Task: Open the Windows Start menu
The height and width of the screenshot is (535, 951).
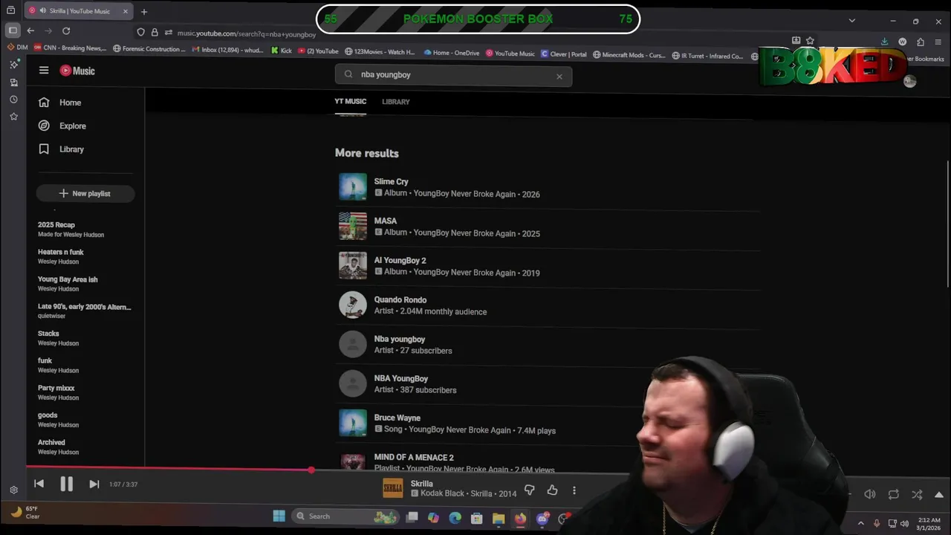Action: coord(279,516)
